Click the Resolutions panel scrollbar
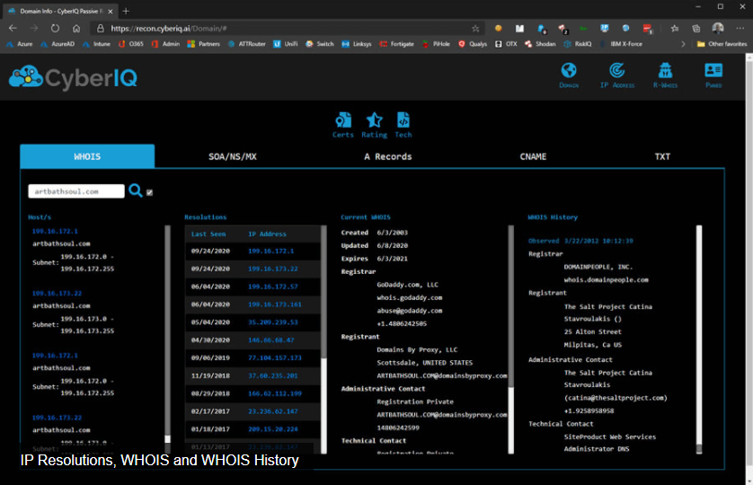Viewport: 753px width, 485px height. click(323, 339)
